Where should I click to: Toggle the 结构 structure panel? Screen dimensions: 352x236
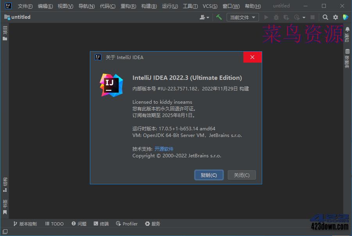4,182
